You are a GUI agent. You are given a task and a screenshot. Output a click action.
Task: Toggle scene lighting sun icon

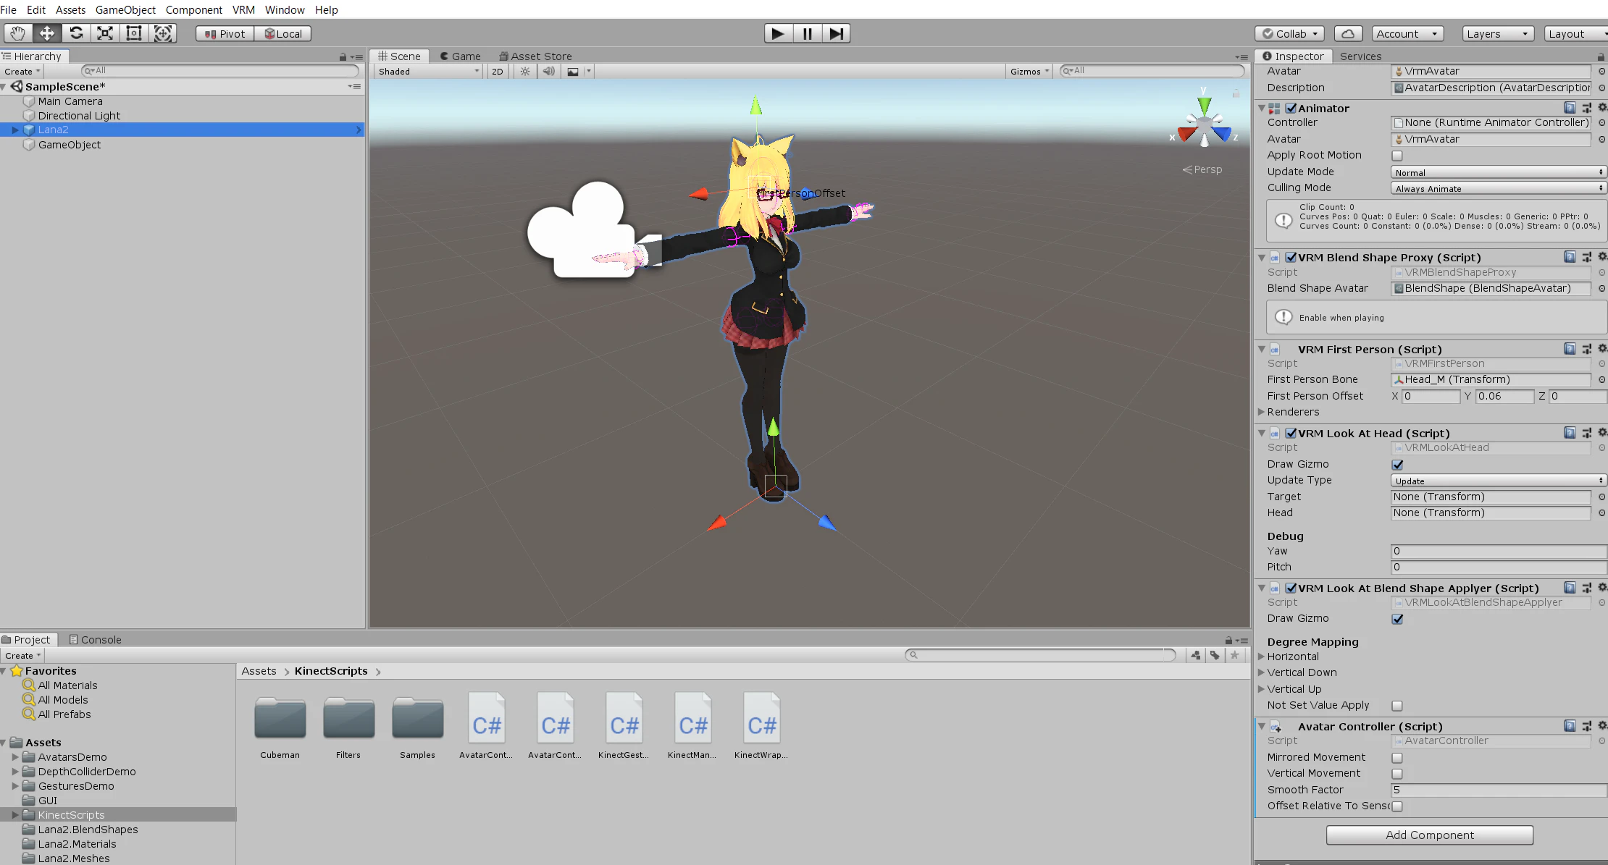click(x=525, y=71)
